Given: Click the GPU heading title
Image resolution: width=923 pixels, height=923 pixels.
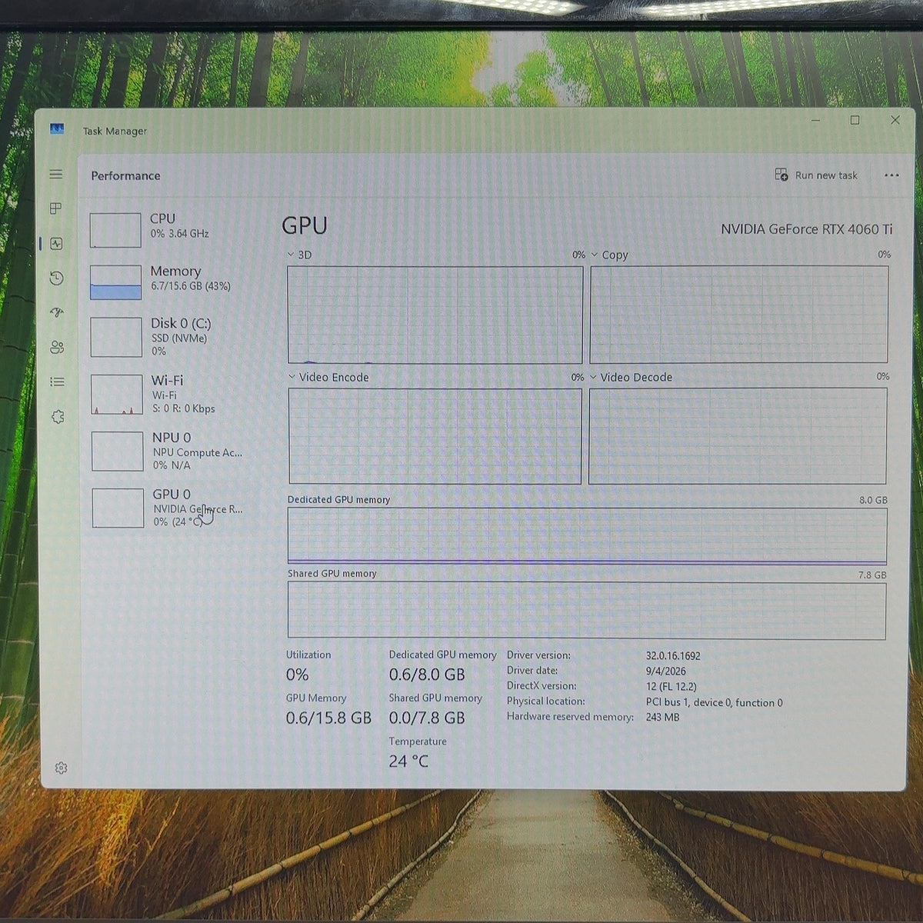Looking at the screenshot, I should tap(305, 225).
